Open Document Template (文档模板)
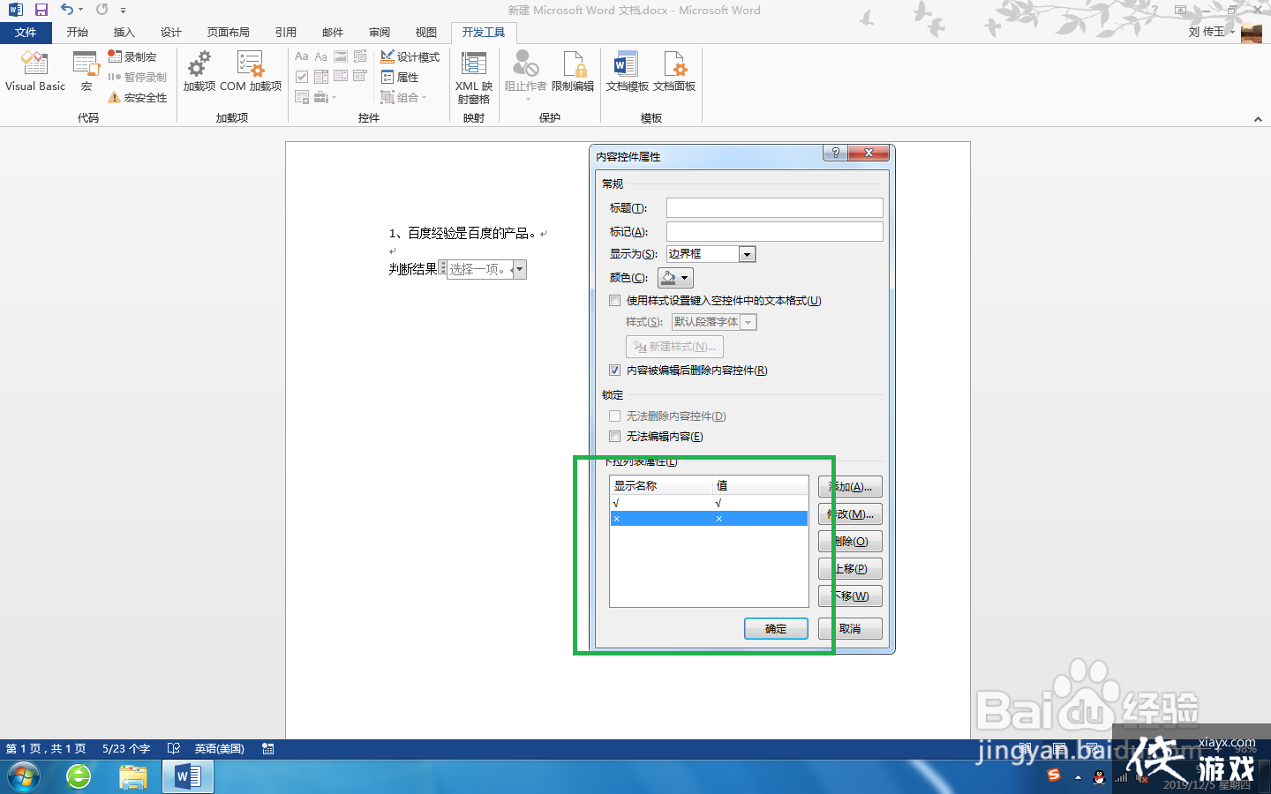Viewport: 1271px width, 794px height. [x=627, y=71]
